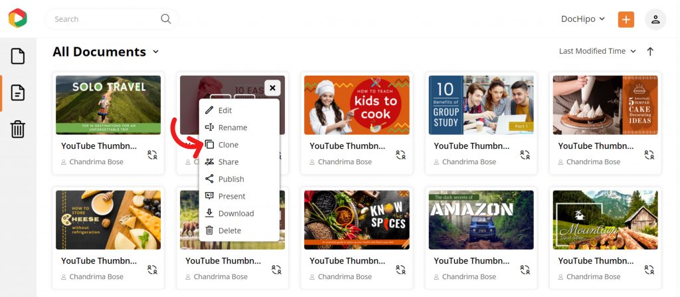Click Chandrima Bose under Amazon card
This screenshot has width=680, height=297.
click(469, 276)
